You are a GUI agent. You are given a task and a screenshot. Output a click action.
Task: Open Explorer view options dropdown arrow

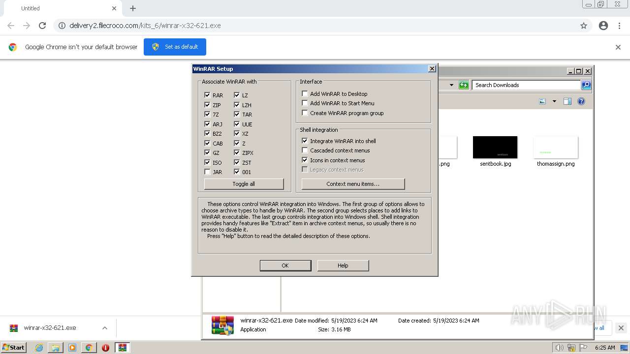pyautogui.click(x=554, y=101)
